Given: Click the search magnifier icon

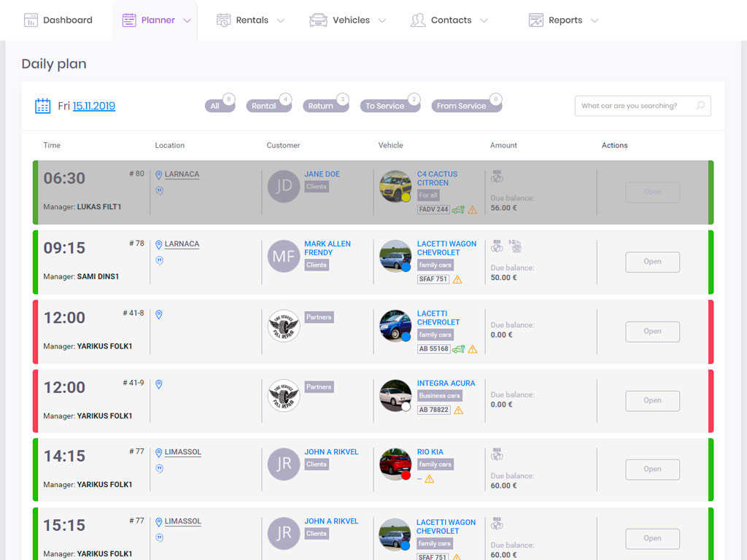Looking at the screenshot, I should point(700,106).
